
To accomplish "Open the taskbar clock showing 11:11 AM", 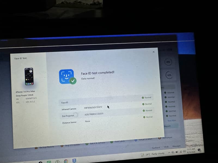I will pos(191,151).
